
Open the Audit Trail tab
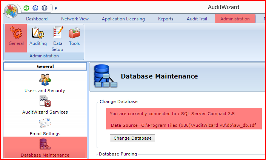(x=197, y=18)
